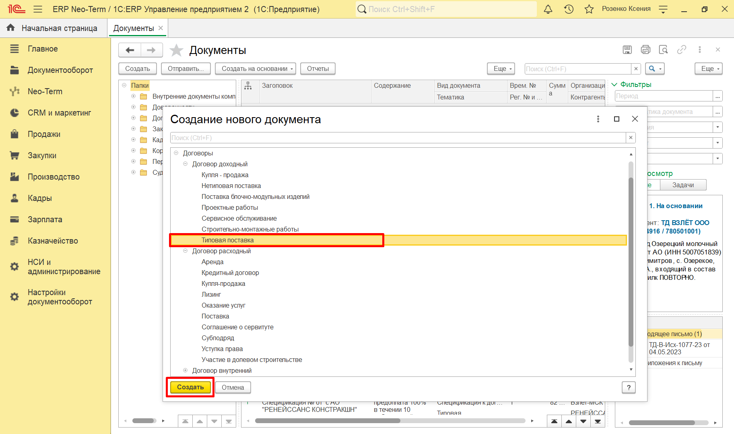The height and width of the screenshot is (434, 734).
Task: Select Субподряд contract type
Action: (218, 338)
